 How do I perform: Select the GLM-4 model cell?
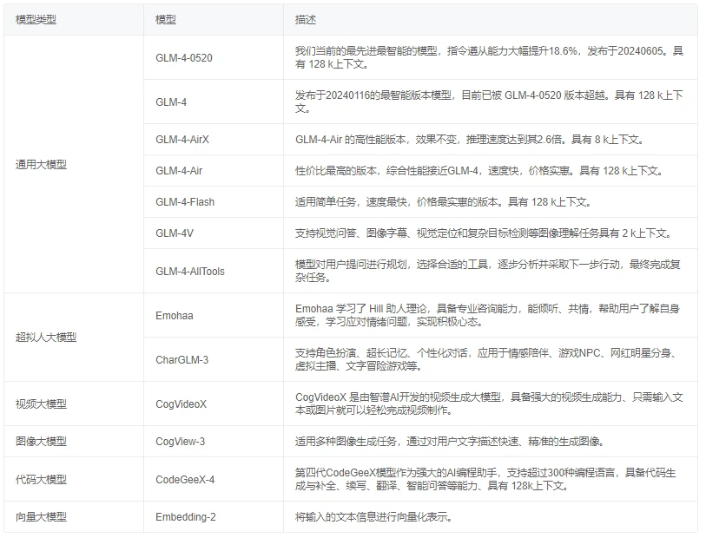point(214,102)
